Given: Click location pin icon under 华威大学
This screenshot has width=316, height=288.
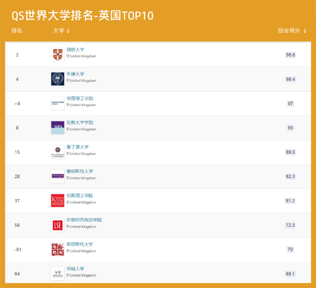Looking at the screenshot, I should pyautogui.click(x=68, y=275).
